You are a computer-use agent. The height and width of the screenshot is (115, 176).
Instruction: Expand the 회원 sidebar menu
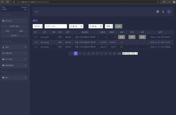[x=14, y=47]
